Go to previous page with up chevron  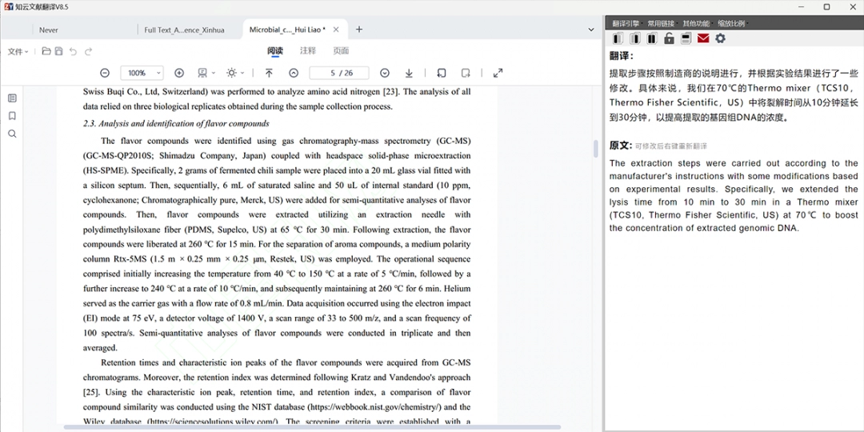(x=294, y=73)
